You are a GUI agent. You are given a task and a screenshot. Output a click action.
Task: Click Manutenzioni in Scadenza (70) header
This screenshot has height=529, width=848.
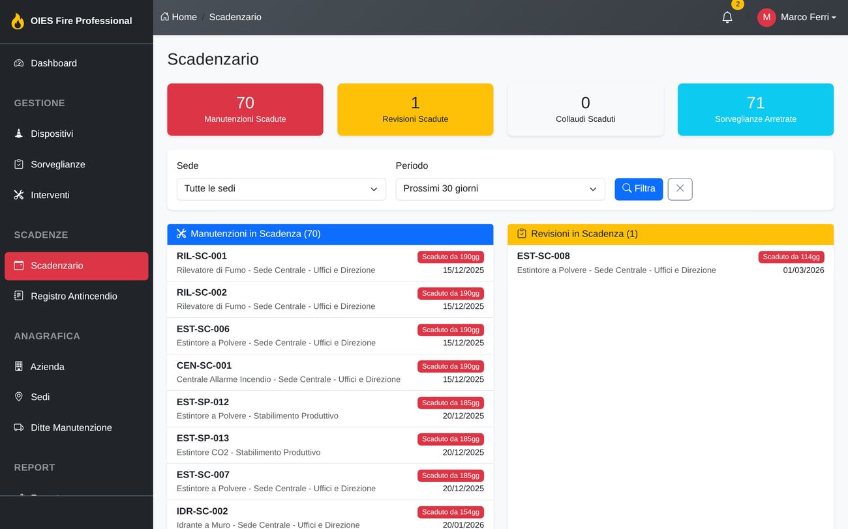click(x=330, y=235)
